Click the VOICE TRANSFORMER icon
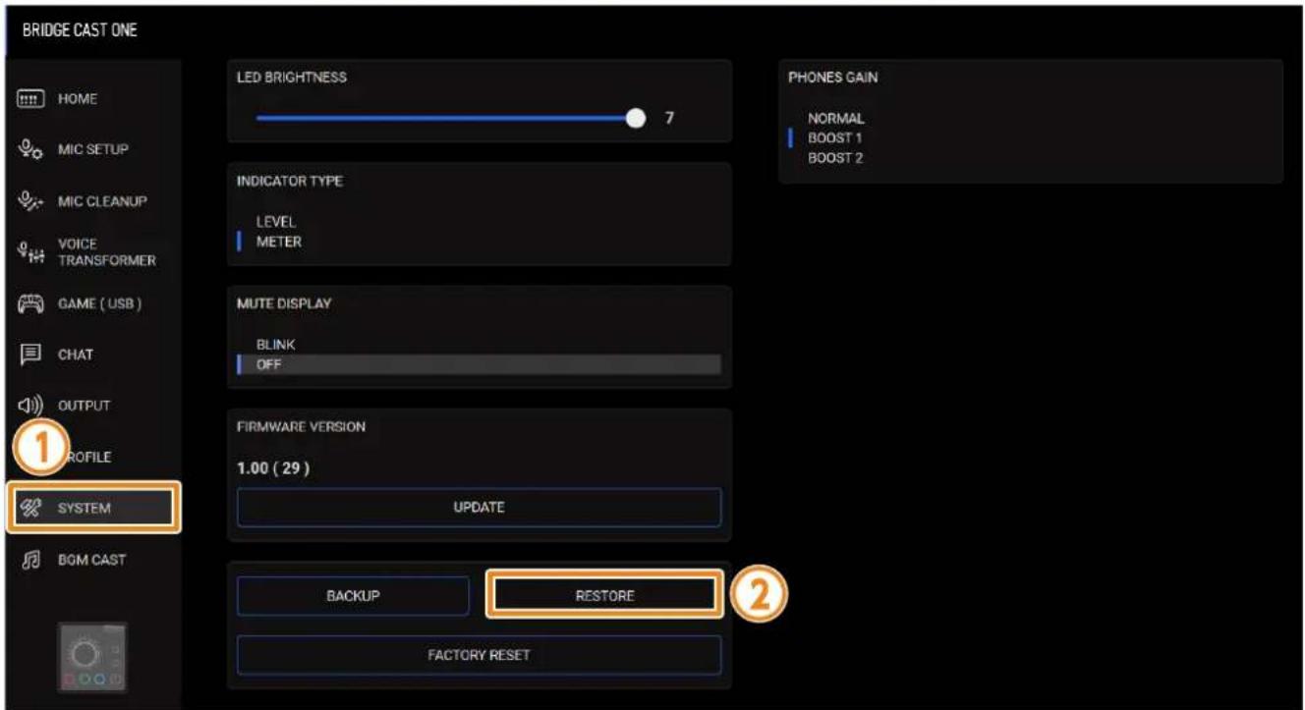 [x=29, y=253]
